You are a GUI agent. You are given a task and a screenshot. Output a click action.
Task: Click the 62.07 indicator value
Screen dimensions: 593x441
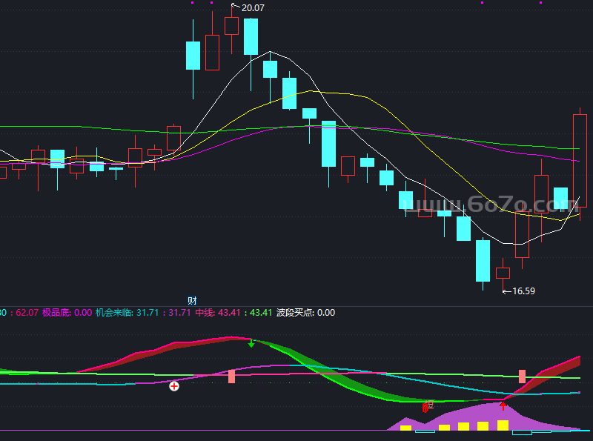click(27, 313)
